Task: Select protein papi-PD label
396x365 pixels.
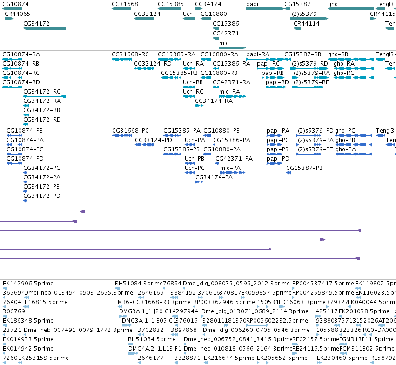Action: coord(278,159)
